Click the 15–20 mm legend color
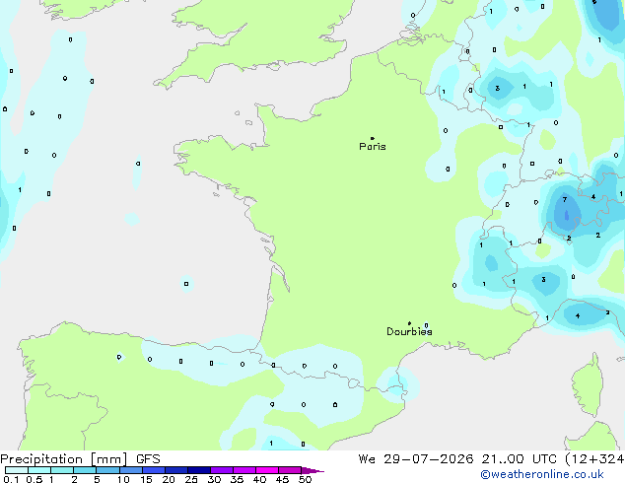 pyautogui.click(x=154, y=470)
